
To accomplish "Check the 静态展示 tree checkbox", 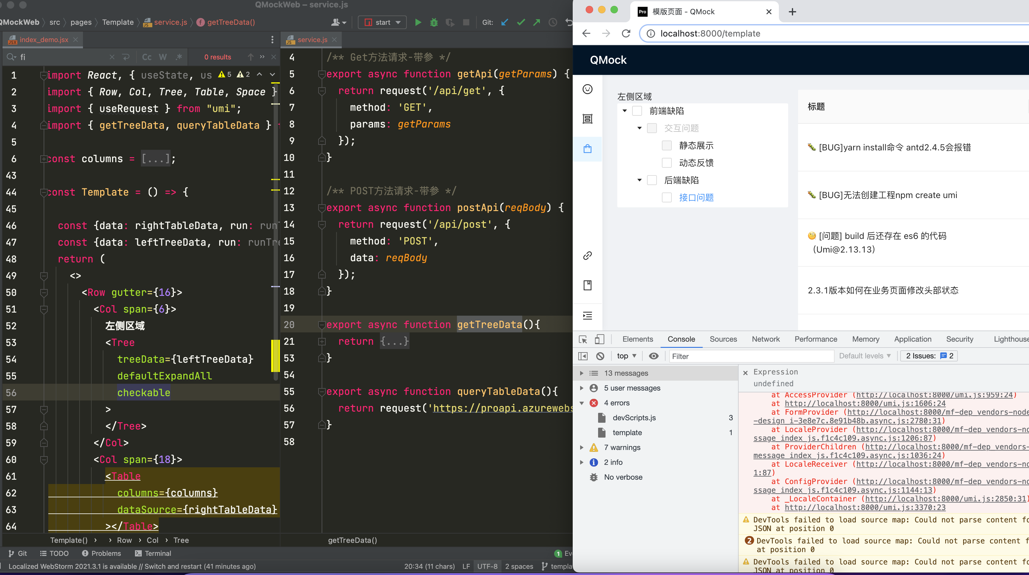I will pyautogui.click(x=667, y=145).
